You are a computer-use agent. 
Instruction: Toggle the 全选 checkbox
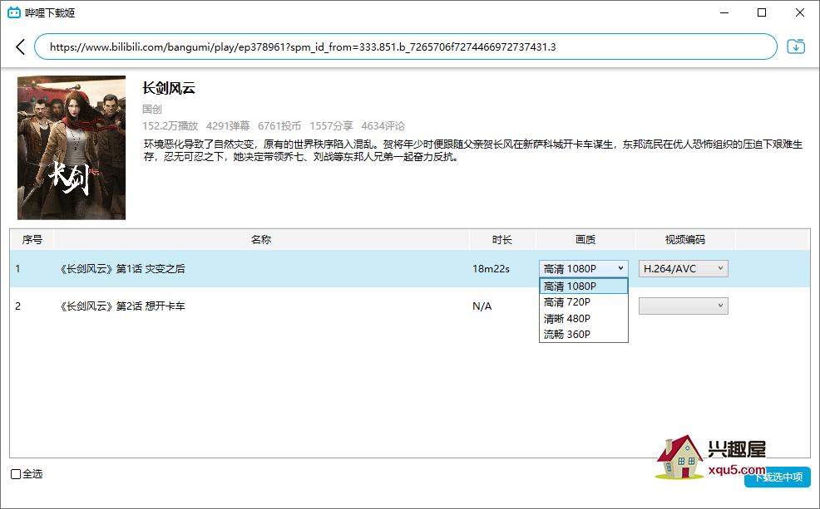pyautogui.click(x=16, y=474)
